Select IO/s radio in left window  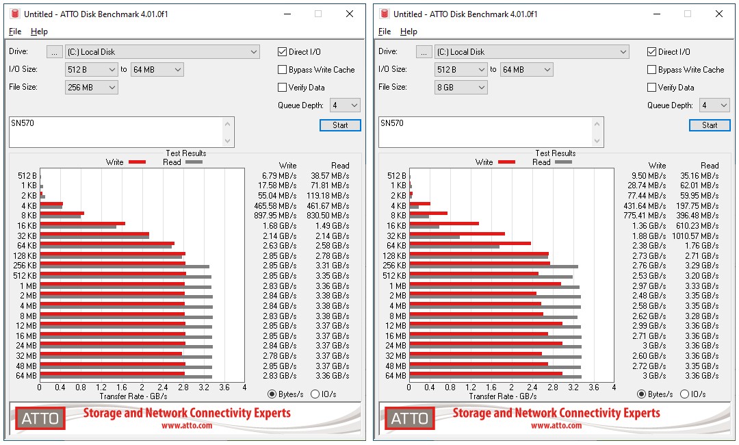[315, 394]
